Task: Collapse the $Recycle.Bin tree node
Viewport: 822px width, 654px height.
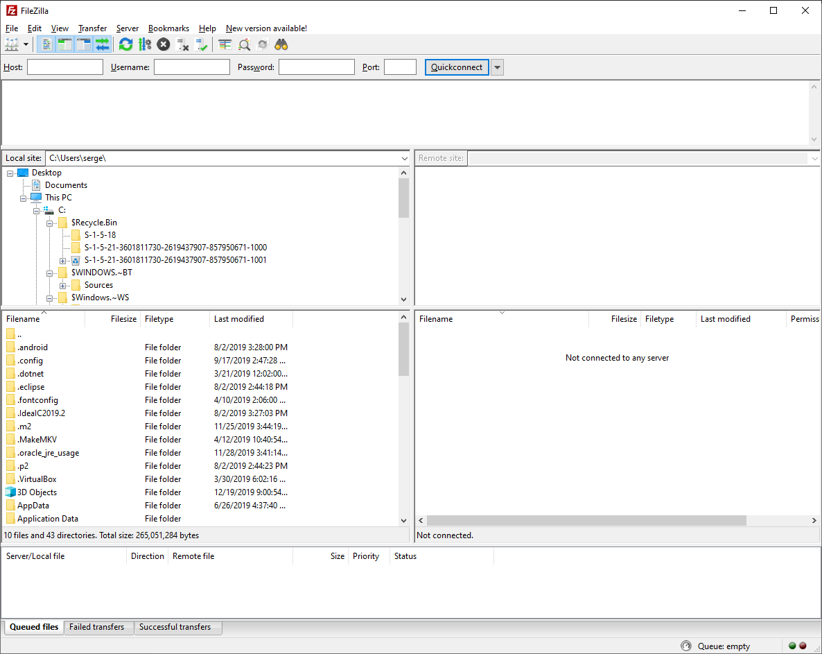Action: tap(49, 223)
